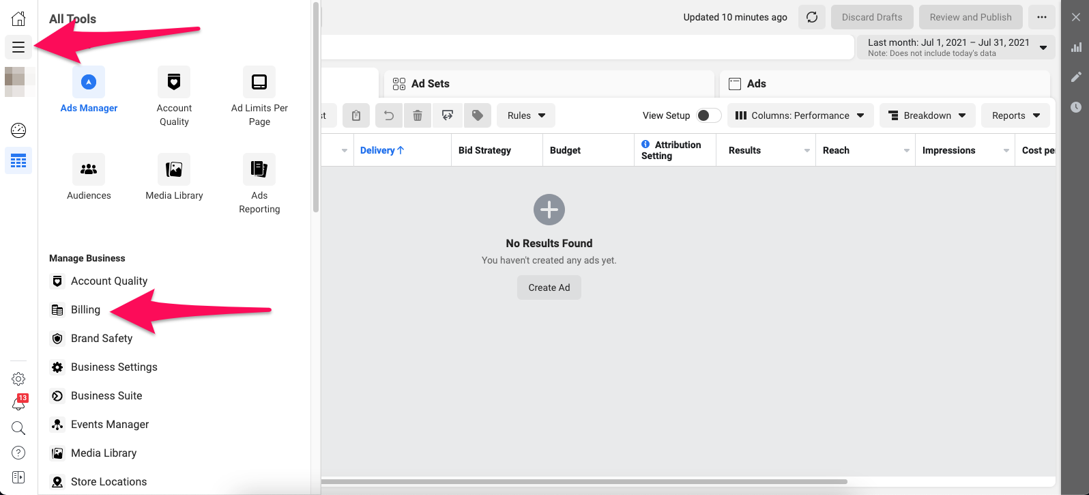Viewport: 1089px width, 495px height.
Task: Open the charts bar icon on right rail
Action: point(1076,47)
